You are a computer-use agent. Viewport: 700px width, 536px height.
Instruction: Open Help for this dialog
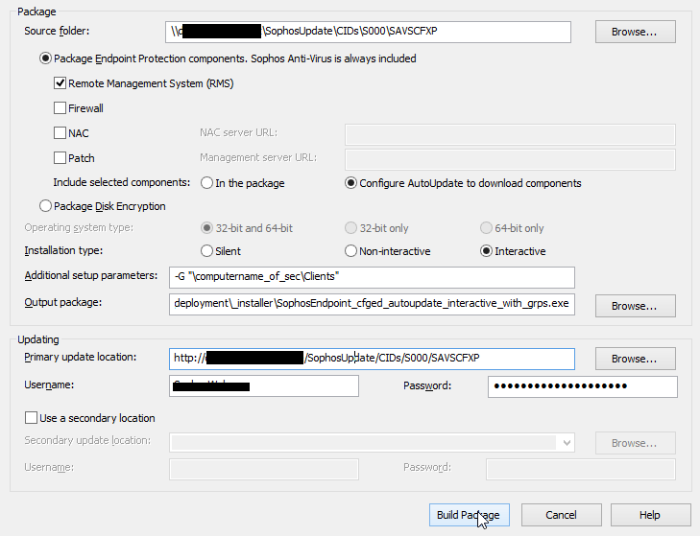[650, 515]
